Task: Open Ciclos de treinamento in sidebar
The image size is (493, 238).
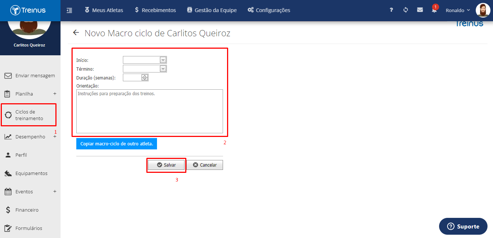Action: pos(29,115)
